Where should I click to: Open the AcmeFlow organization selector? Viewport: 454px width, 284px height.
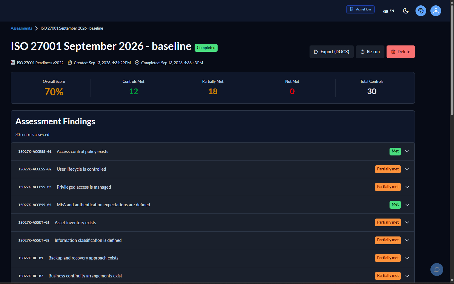(x=360, y=9)
